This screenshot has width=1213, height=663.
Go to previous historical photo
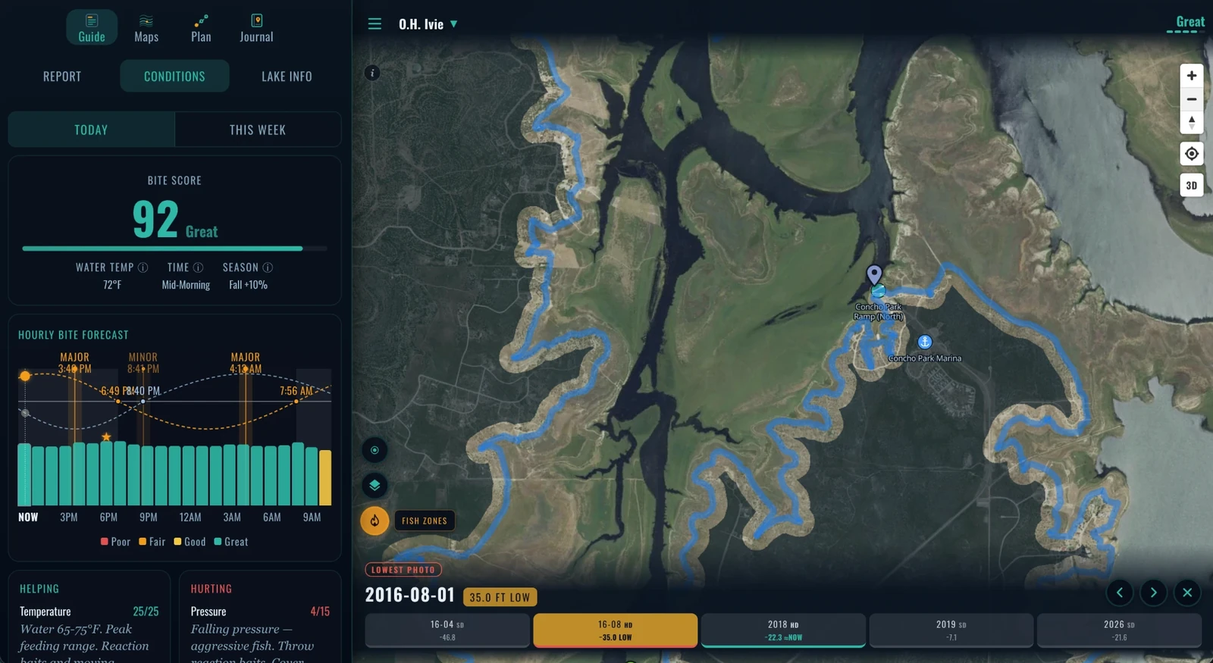pos(1120,593)
